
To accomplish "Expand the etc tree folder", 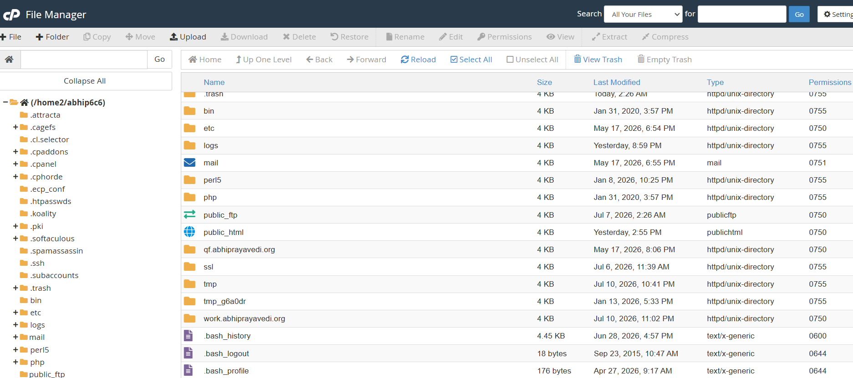I will coord(16,313).
